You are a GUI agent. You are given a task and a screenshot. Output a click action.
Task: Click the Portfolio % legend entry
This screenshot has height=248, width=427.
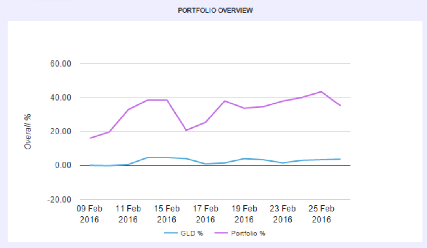click(x=240, y=233)
